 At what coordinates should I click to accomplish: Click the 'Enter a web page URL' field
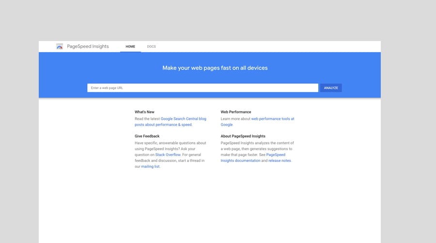tap(202, 88)
